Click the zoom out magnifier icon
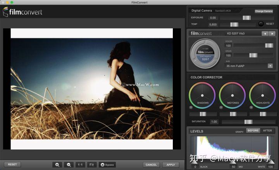This screenshot has width=279, height=170. coord(69,165)
